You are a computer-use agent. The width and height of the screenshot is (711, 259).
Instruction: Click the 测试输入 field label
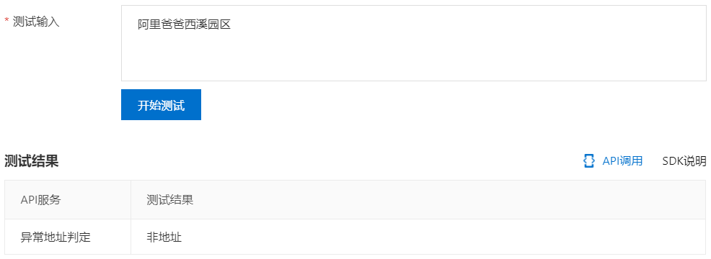36,22
